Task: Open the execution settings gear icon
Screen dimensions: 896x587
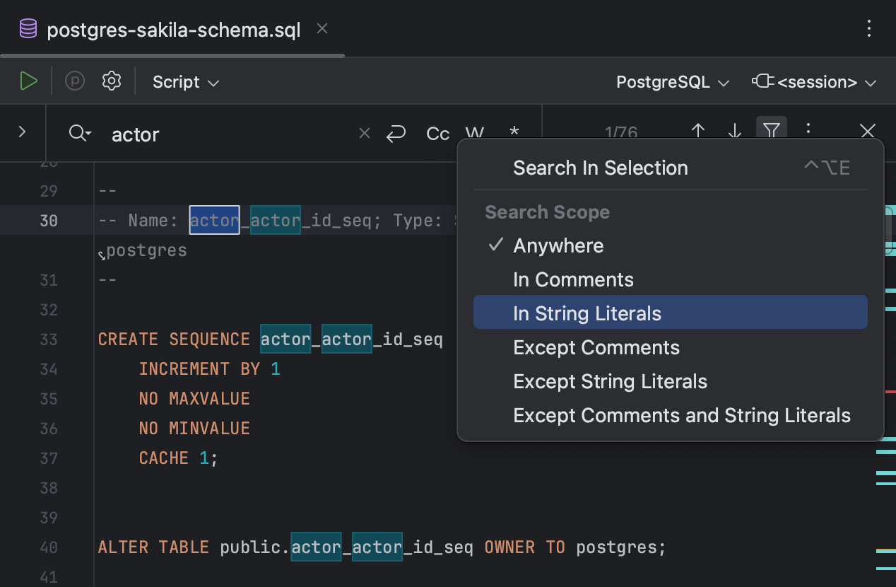Action: [111, 81]
